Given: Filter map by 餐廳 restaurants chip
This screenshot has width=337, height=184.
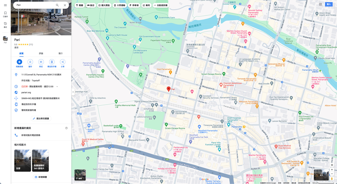Looking at the screenshot, I should [80, 5].
